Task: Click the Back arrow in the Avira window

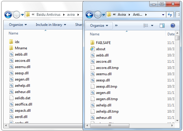Action: click(89, 15)
